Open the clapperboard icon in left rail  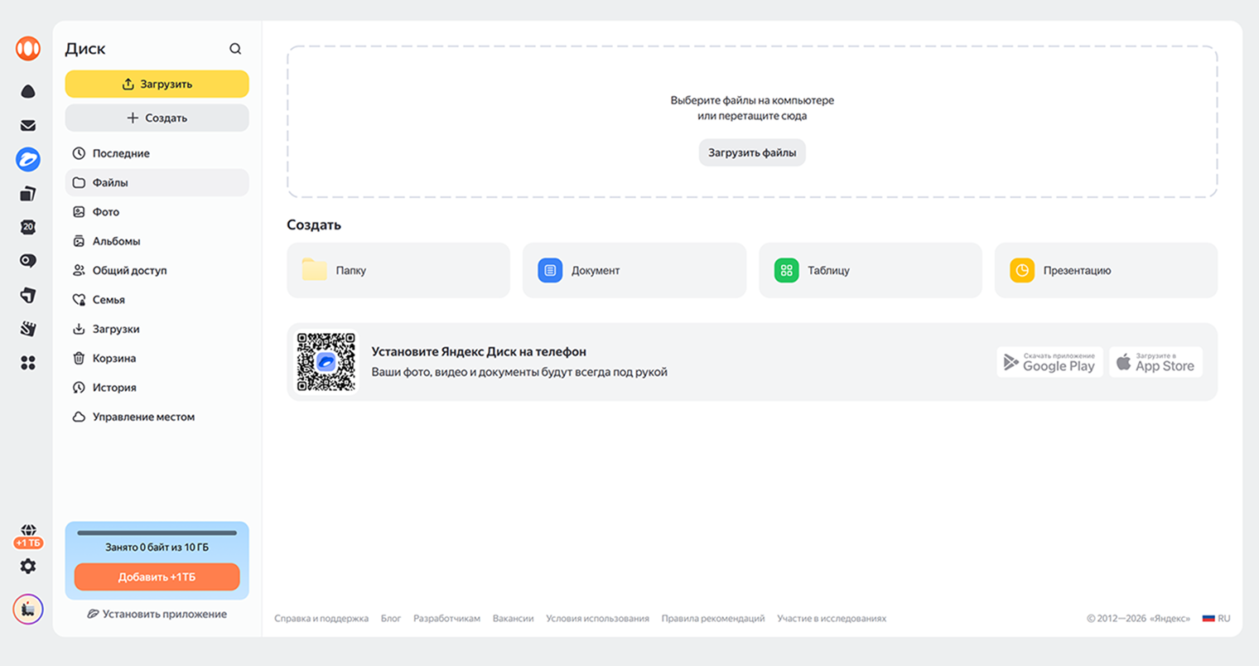click(x=28, y=329)
